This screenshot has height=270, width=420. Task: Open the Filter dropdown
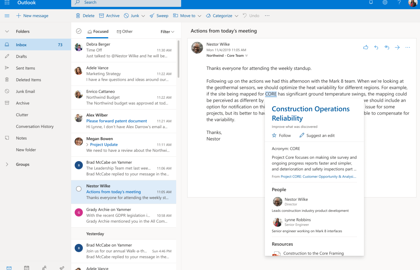pos(167,31)
